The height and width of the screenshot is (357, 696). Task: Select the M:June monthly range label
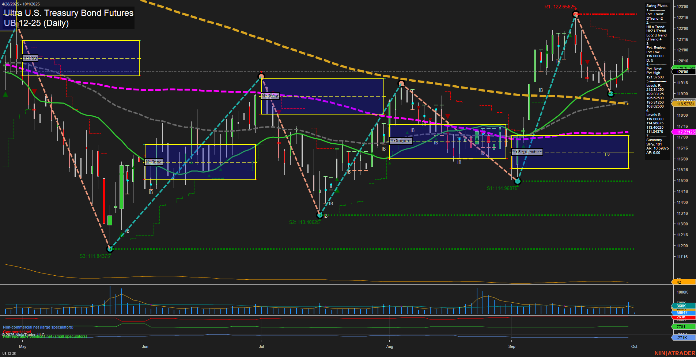(x=154, y=162)
